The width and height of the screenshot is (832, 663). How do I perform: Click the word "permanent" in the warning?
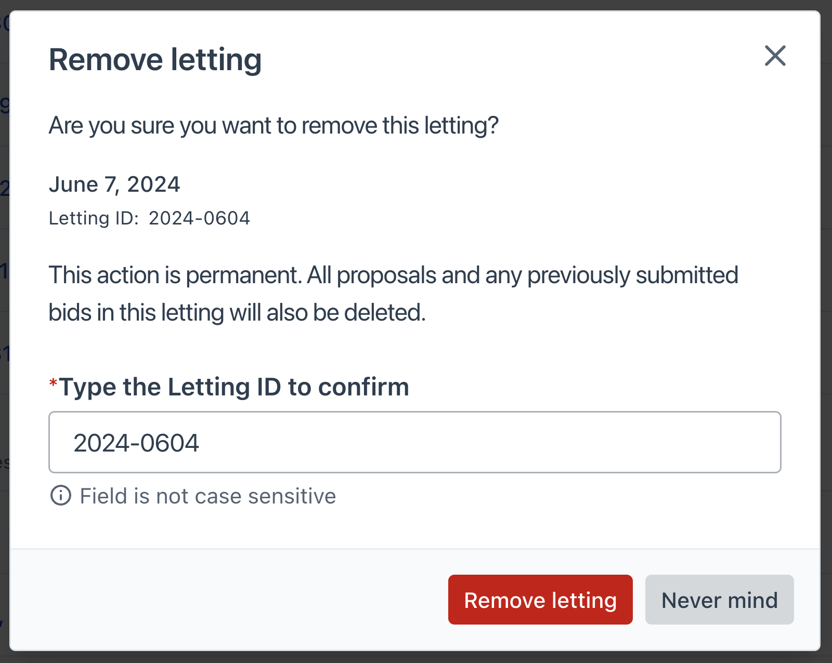[244, 275]
